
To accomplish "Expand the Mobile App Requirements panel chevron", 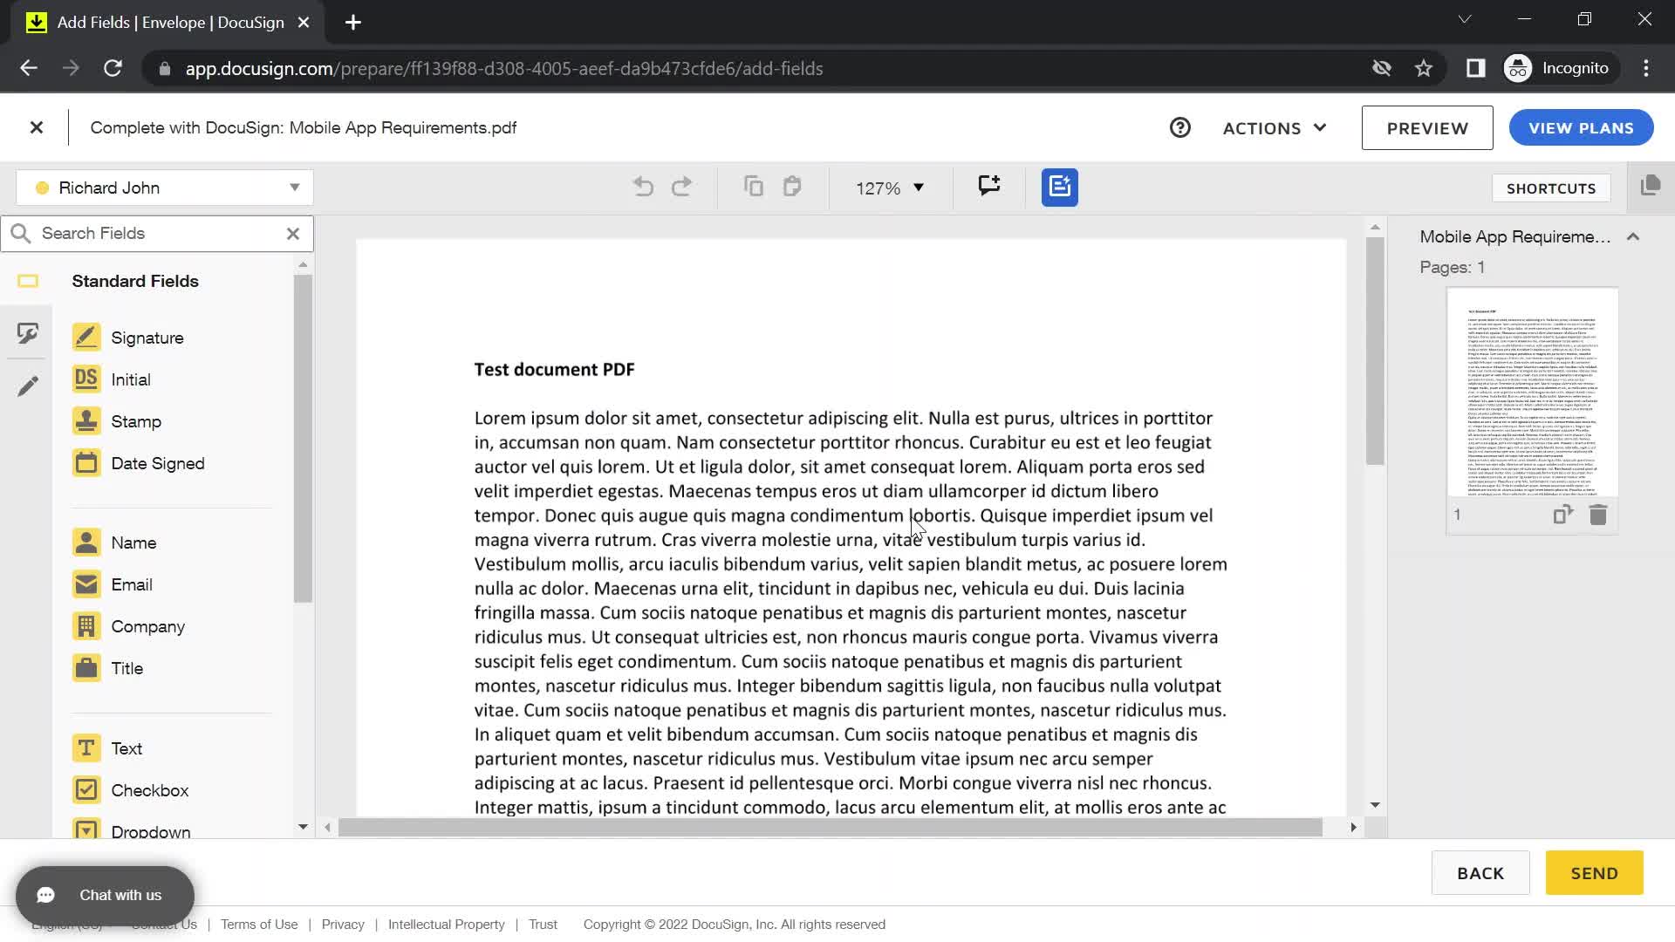I will [x=1635, y=235].
